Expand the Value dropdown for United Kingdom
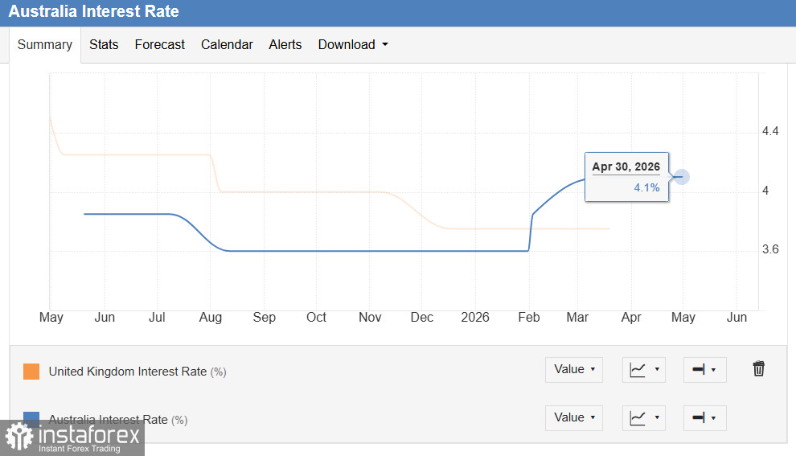796x456 pixels. coord(573,370)
